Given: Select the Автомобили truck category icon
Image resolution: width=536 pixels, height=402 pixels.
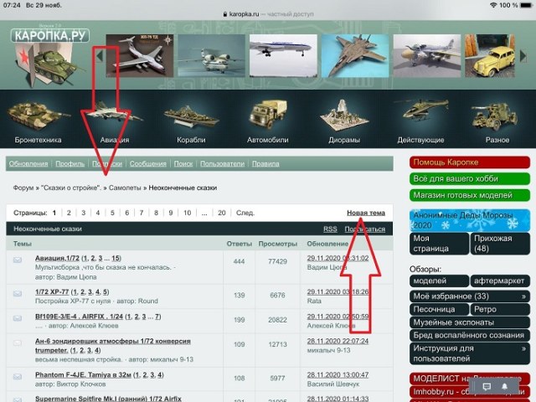Looking at the screenshot, I should point(267,115).
